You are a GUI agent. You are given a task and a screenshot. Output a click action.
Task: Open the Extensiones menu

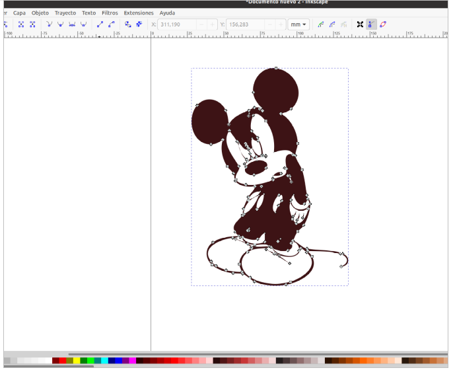coord(139,13)
